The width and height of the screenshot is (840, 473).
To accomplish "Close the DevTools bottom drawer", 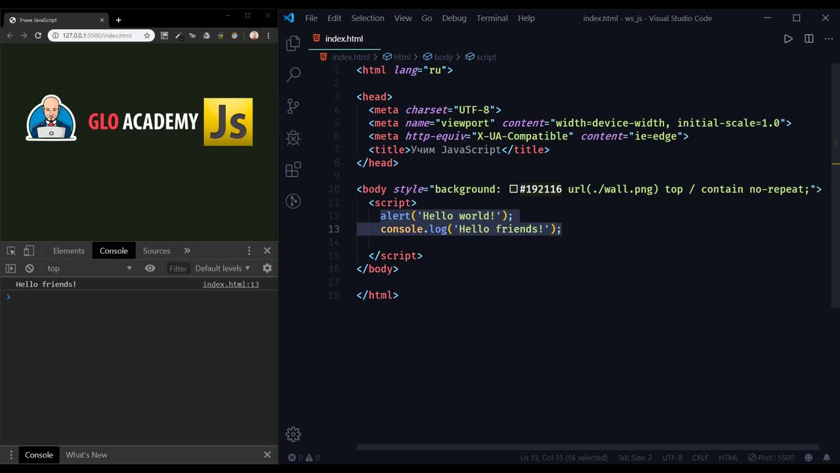I will coord(267,455).
